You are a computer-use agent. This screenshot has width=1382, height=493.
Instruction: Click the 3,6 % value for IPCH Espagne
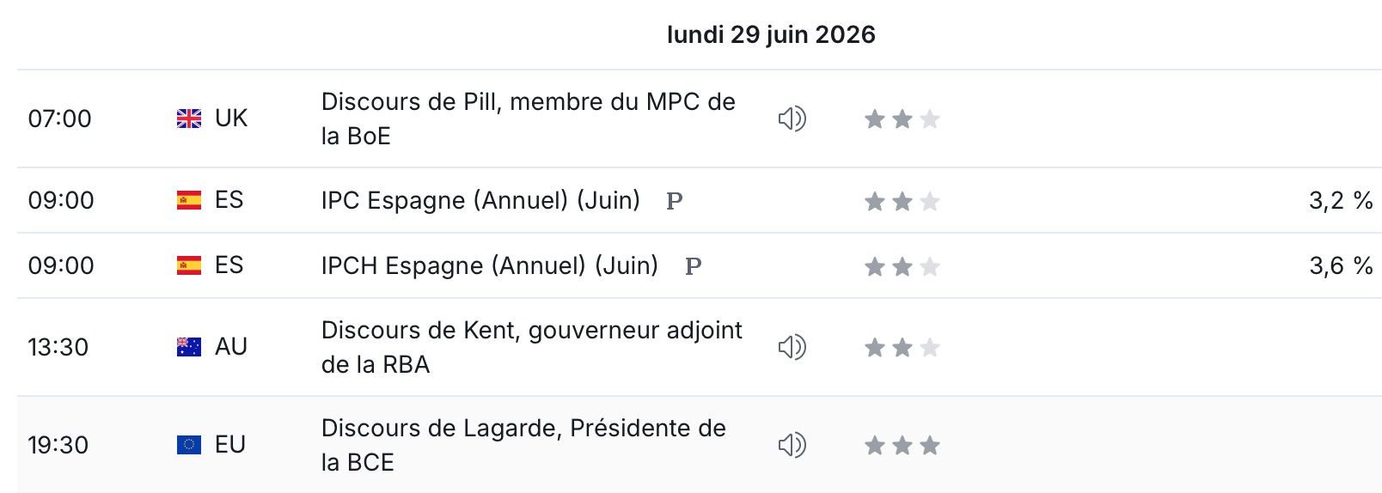click(1341, 265)
